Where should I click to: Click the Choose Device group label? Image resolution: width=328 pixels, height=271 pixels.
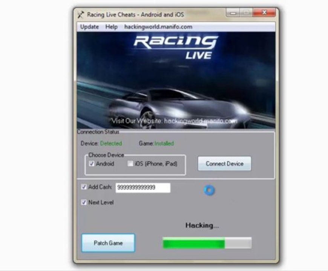(x=106, y=155)
